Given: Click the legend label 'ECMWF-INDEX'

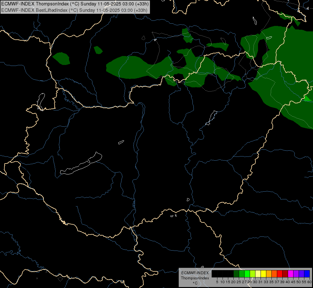Looking at the screenshot, I should click(195, 273).
